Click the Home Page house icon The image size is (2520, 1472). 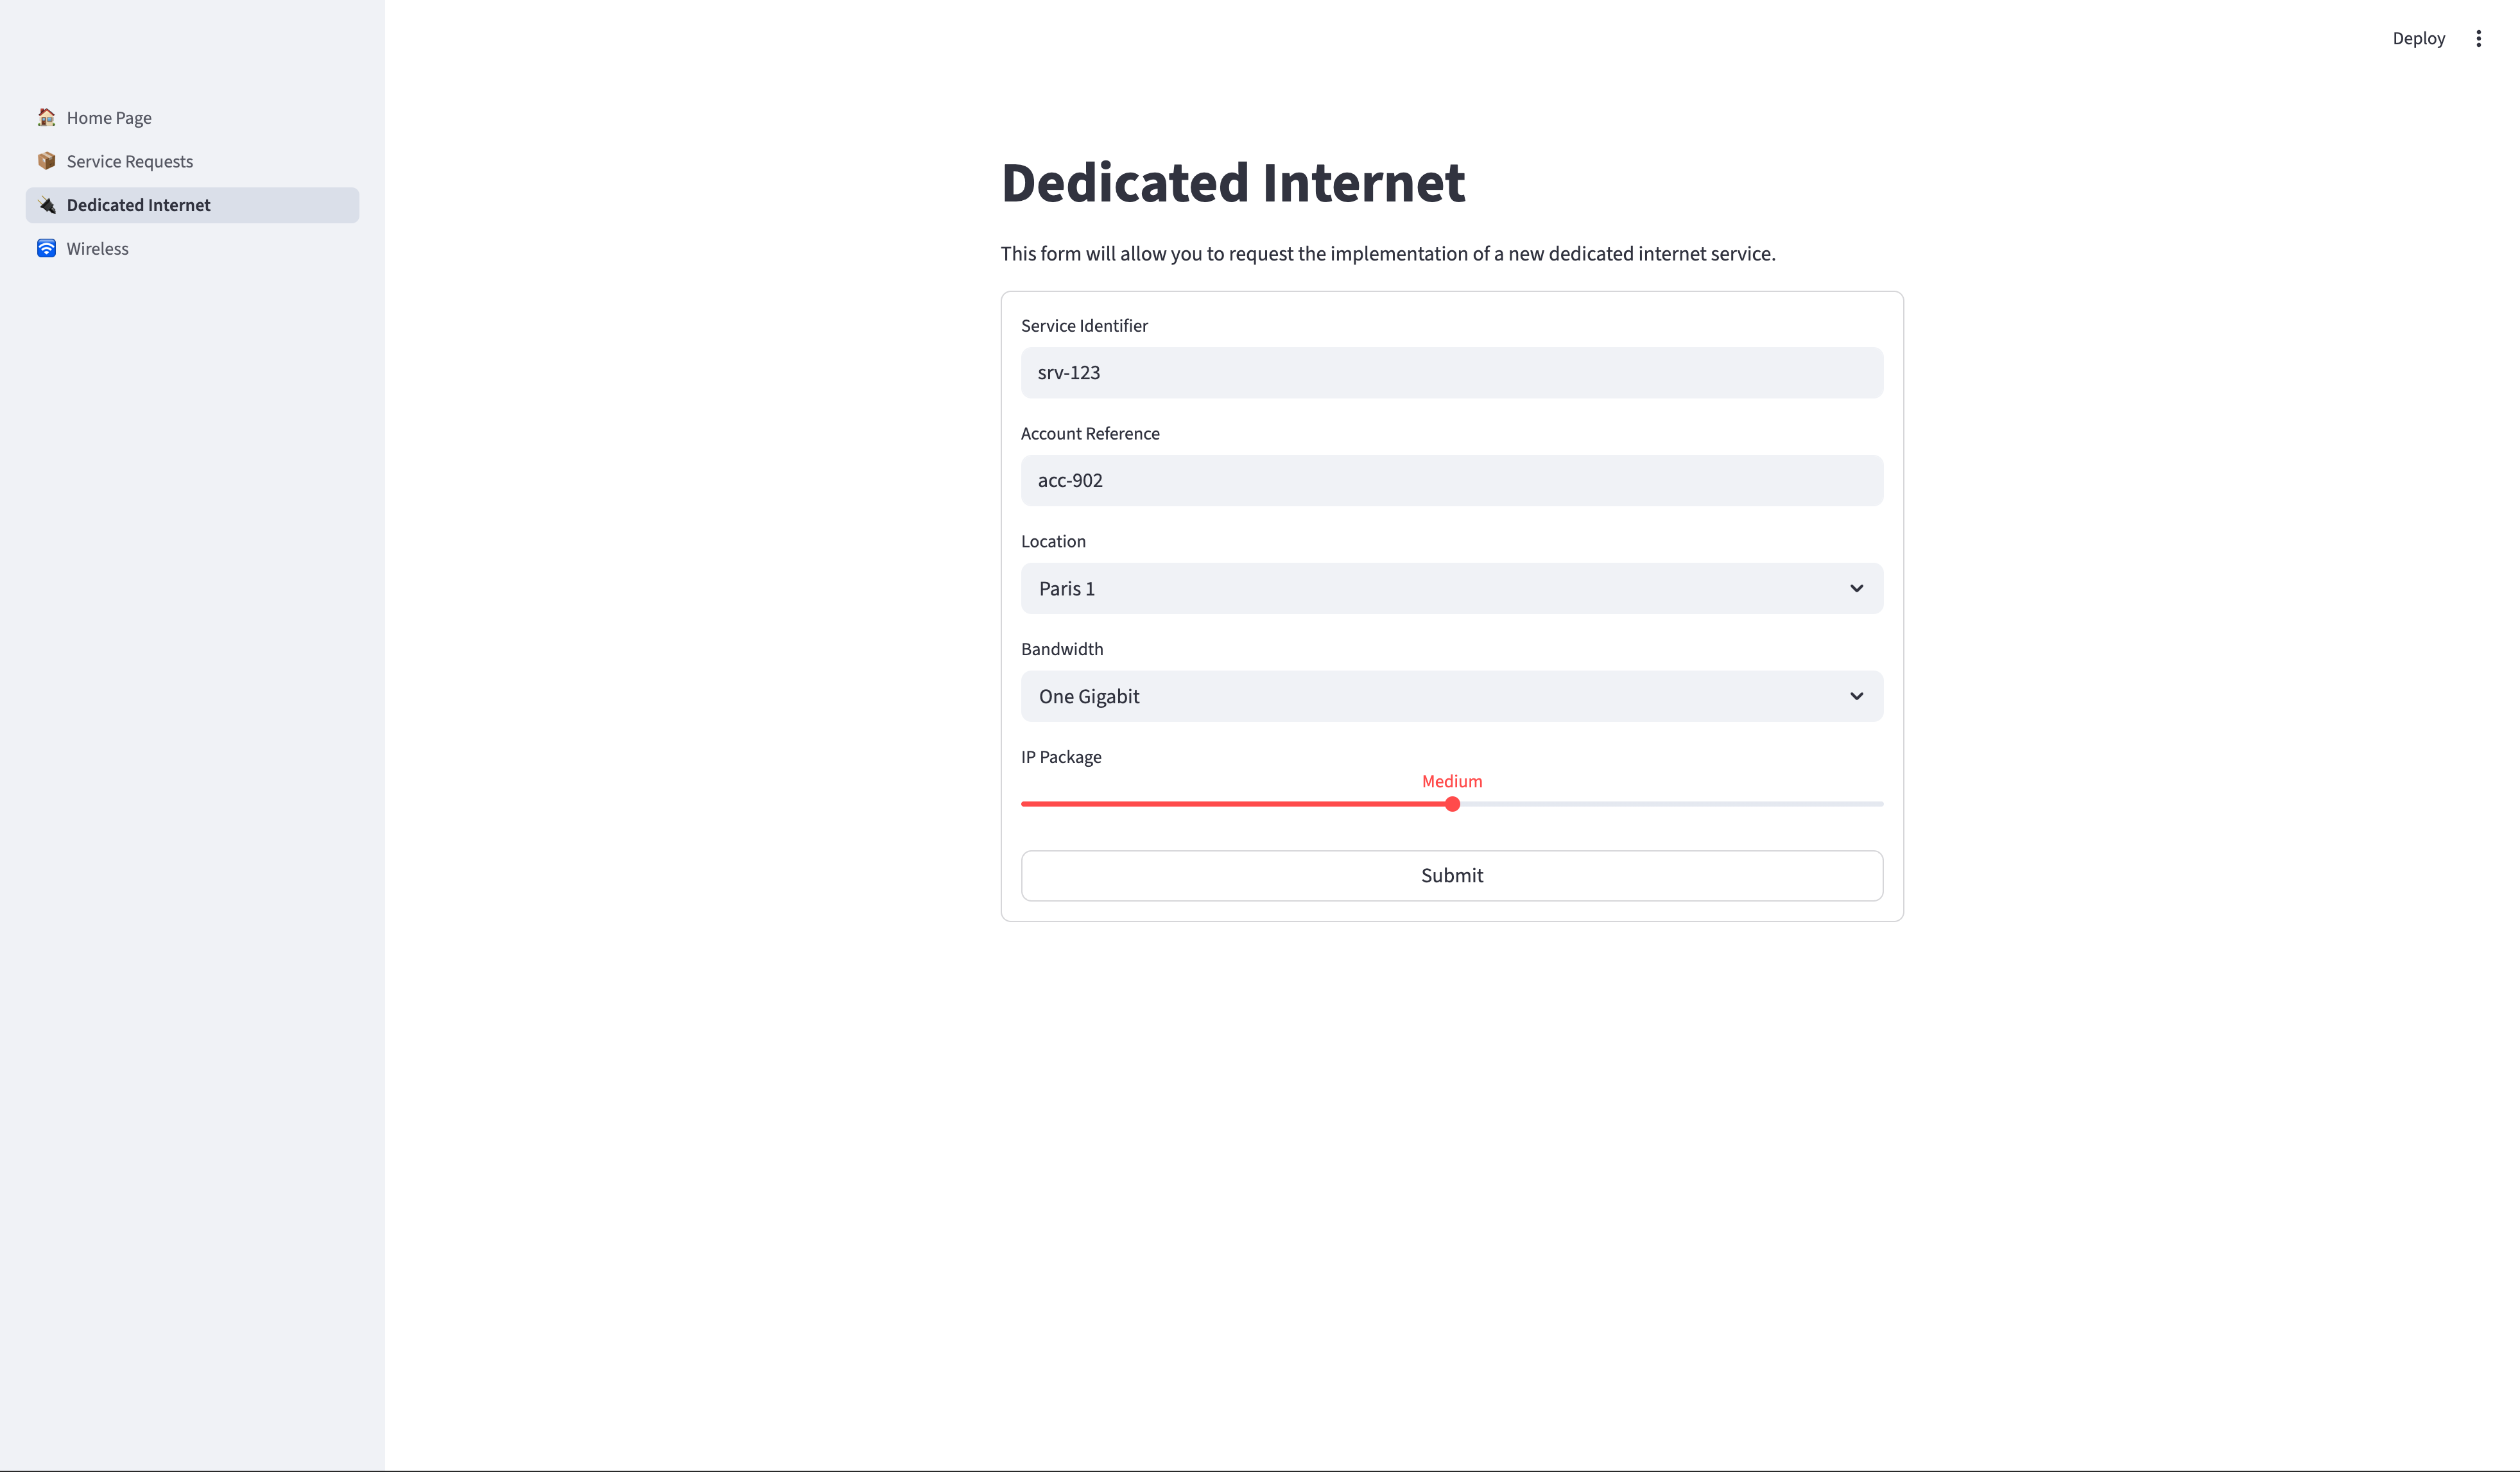[46, 117]
